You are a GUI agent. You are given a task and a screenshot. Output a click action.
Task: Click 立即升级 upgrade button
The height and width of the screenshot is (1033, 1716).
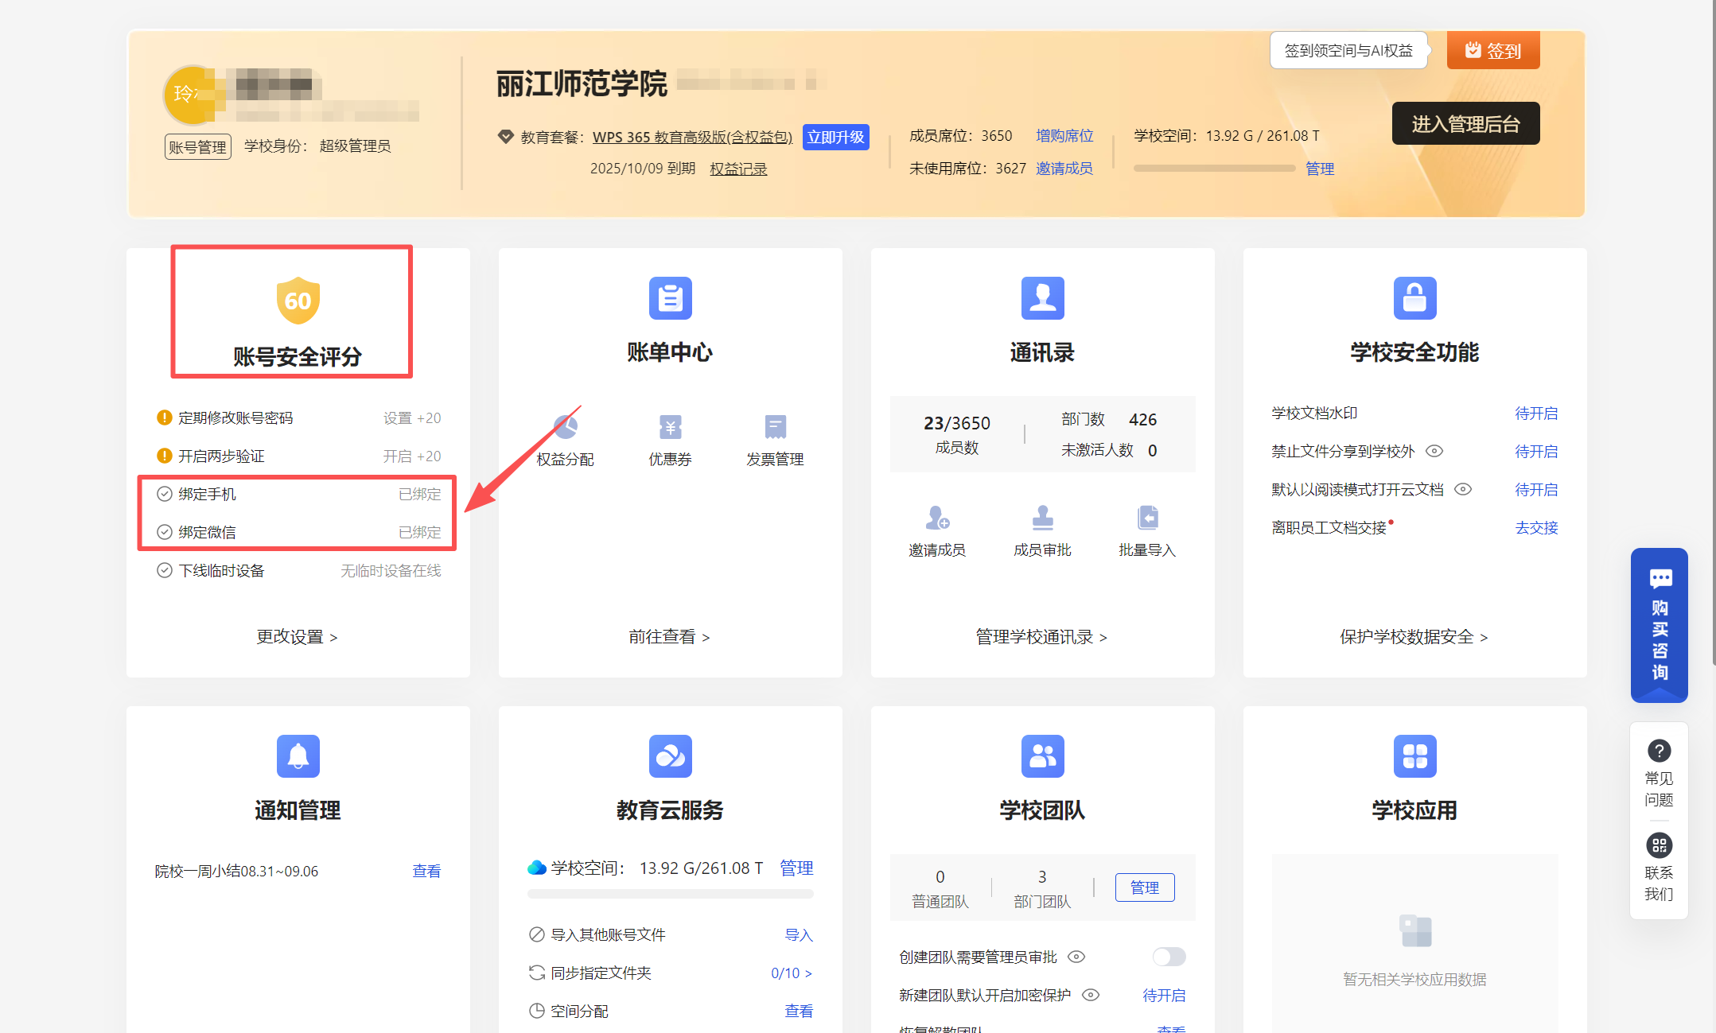pyautogui.click(x=835, y=137)
